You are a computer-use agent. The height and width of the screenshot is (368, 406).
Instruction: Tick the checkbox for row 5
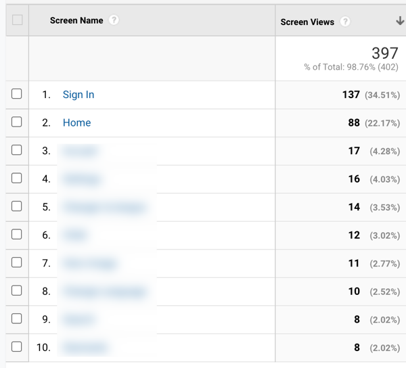tap(16, 206)
